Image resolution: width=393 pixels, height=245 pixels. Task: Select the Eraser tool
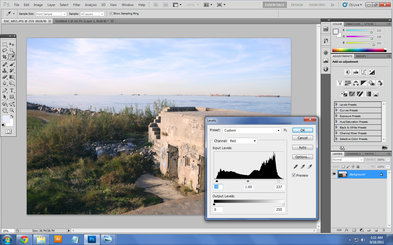(5, 77)
